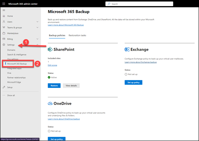Click the green Active status checkmark
The width and height of the screenshot is (199, 141).
click(x=49, y=77)
